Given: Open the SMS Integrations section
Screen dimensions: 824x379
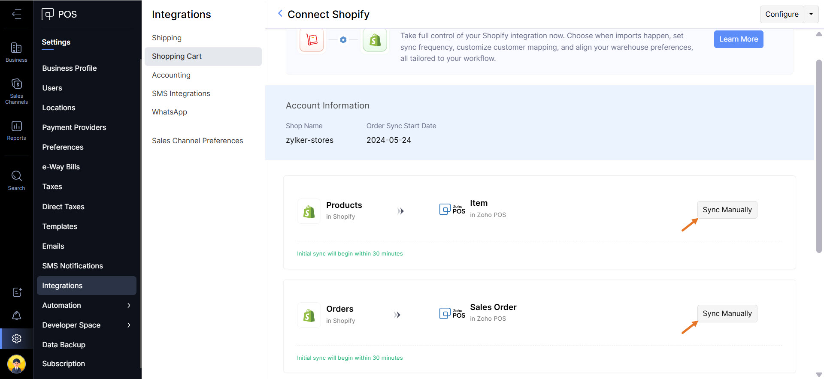Looking at the screenshot, I should pos(181,93).
